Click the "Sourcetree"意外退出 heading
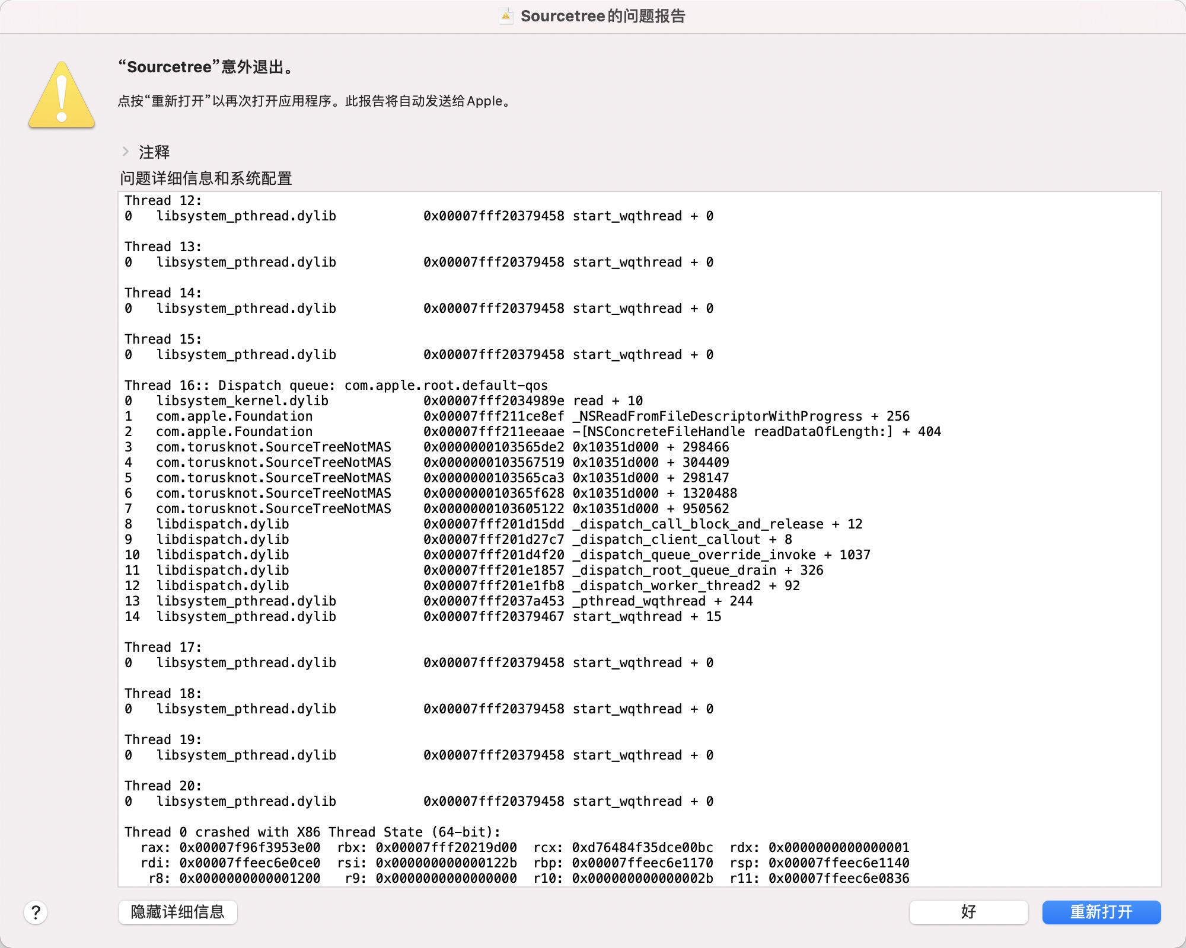 (206, 67)
